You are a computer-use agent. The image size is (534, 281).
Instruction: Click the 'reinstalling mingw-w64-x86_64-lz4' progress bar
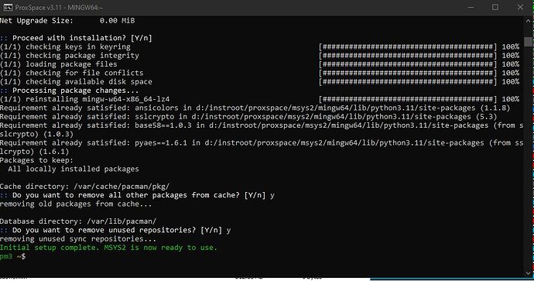coord(408,99)
